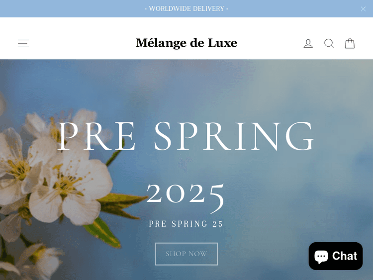373x280 pixels.
Task: Click the SHOP NOW button
Action: 186,254
